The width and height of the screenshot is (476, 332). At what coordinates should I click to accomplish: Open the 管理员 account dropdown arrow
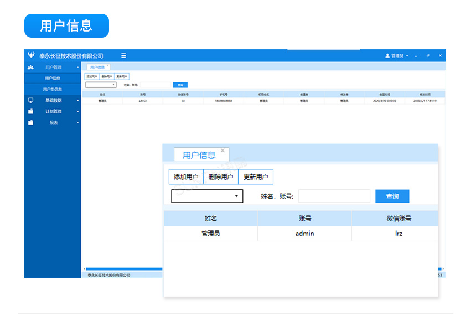pyautogui.click(x=408, y=56)
